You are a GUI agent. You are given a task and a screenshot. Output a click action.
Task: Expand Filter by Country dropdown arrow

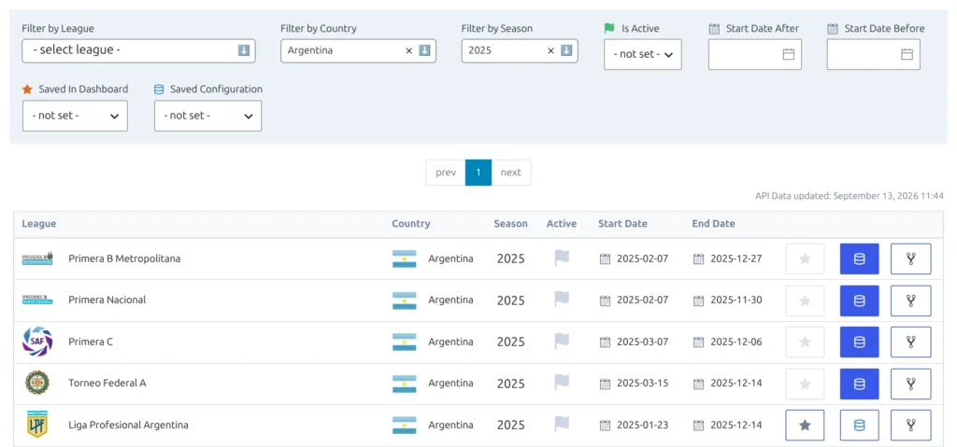coord(425,50)
